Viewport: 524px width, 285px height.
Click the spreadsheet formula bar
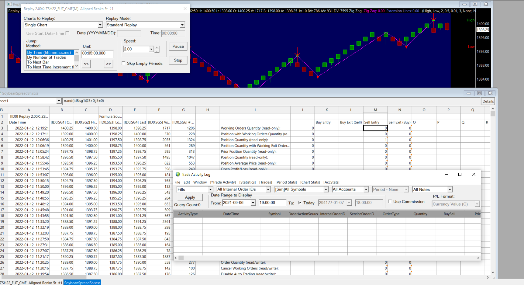click(x=271, y=101)
